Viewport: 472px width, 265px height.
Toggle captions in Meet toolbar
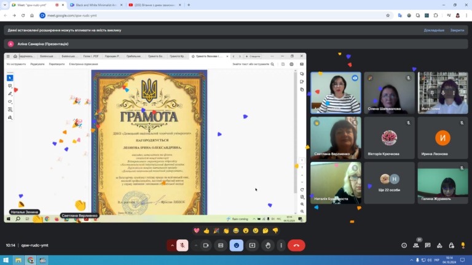[x=221, y=245]
